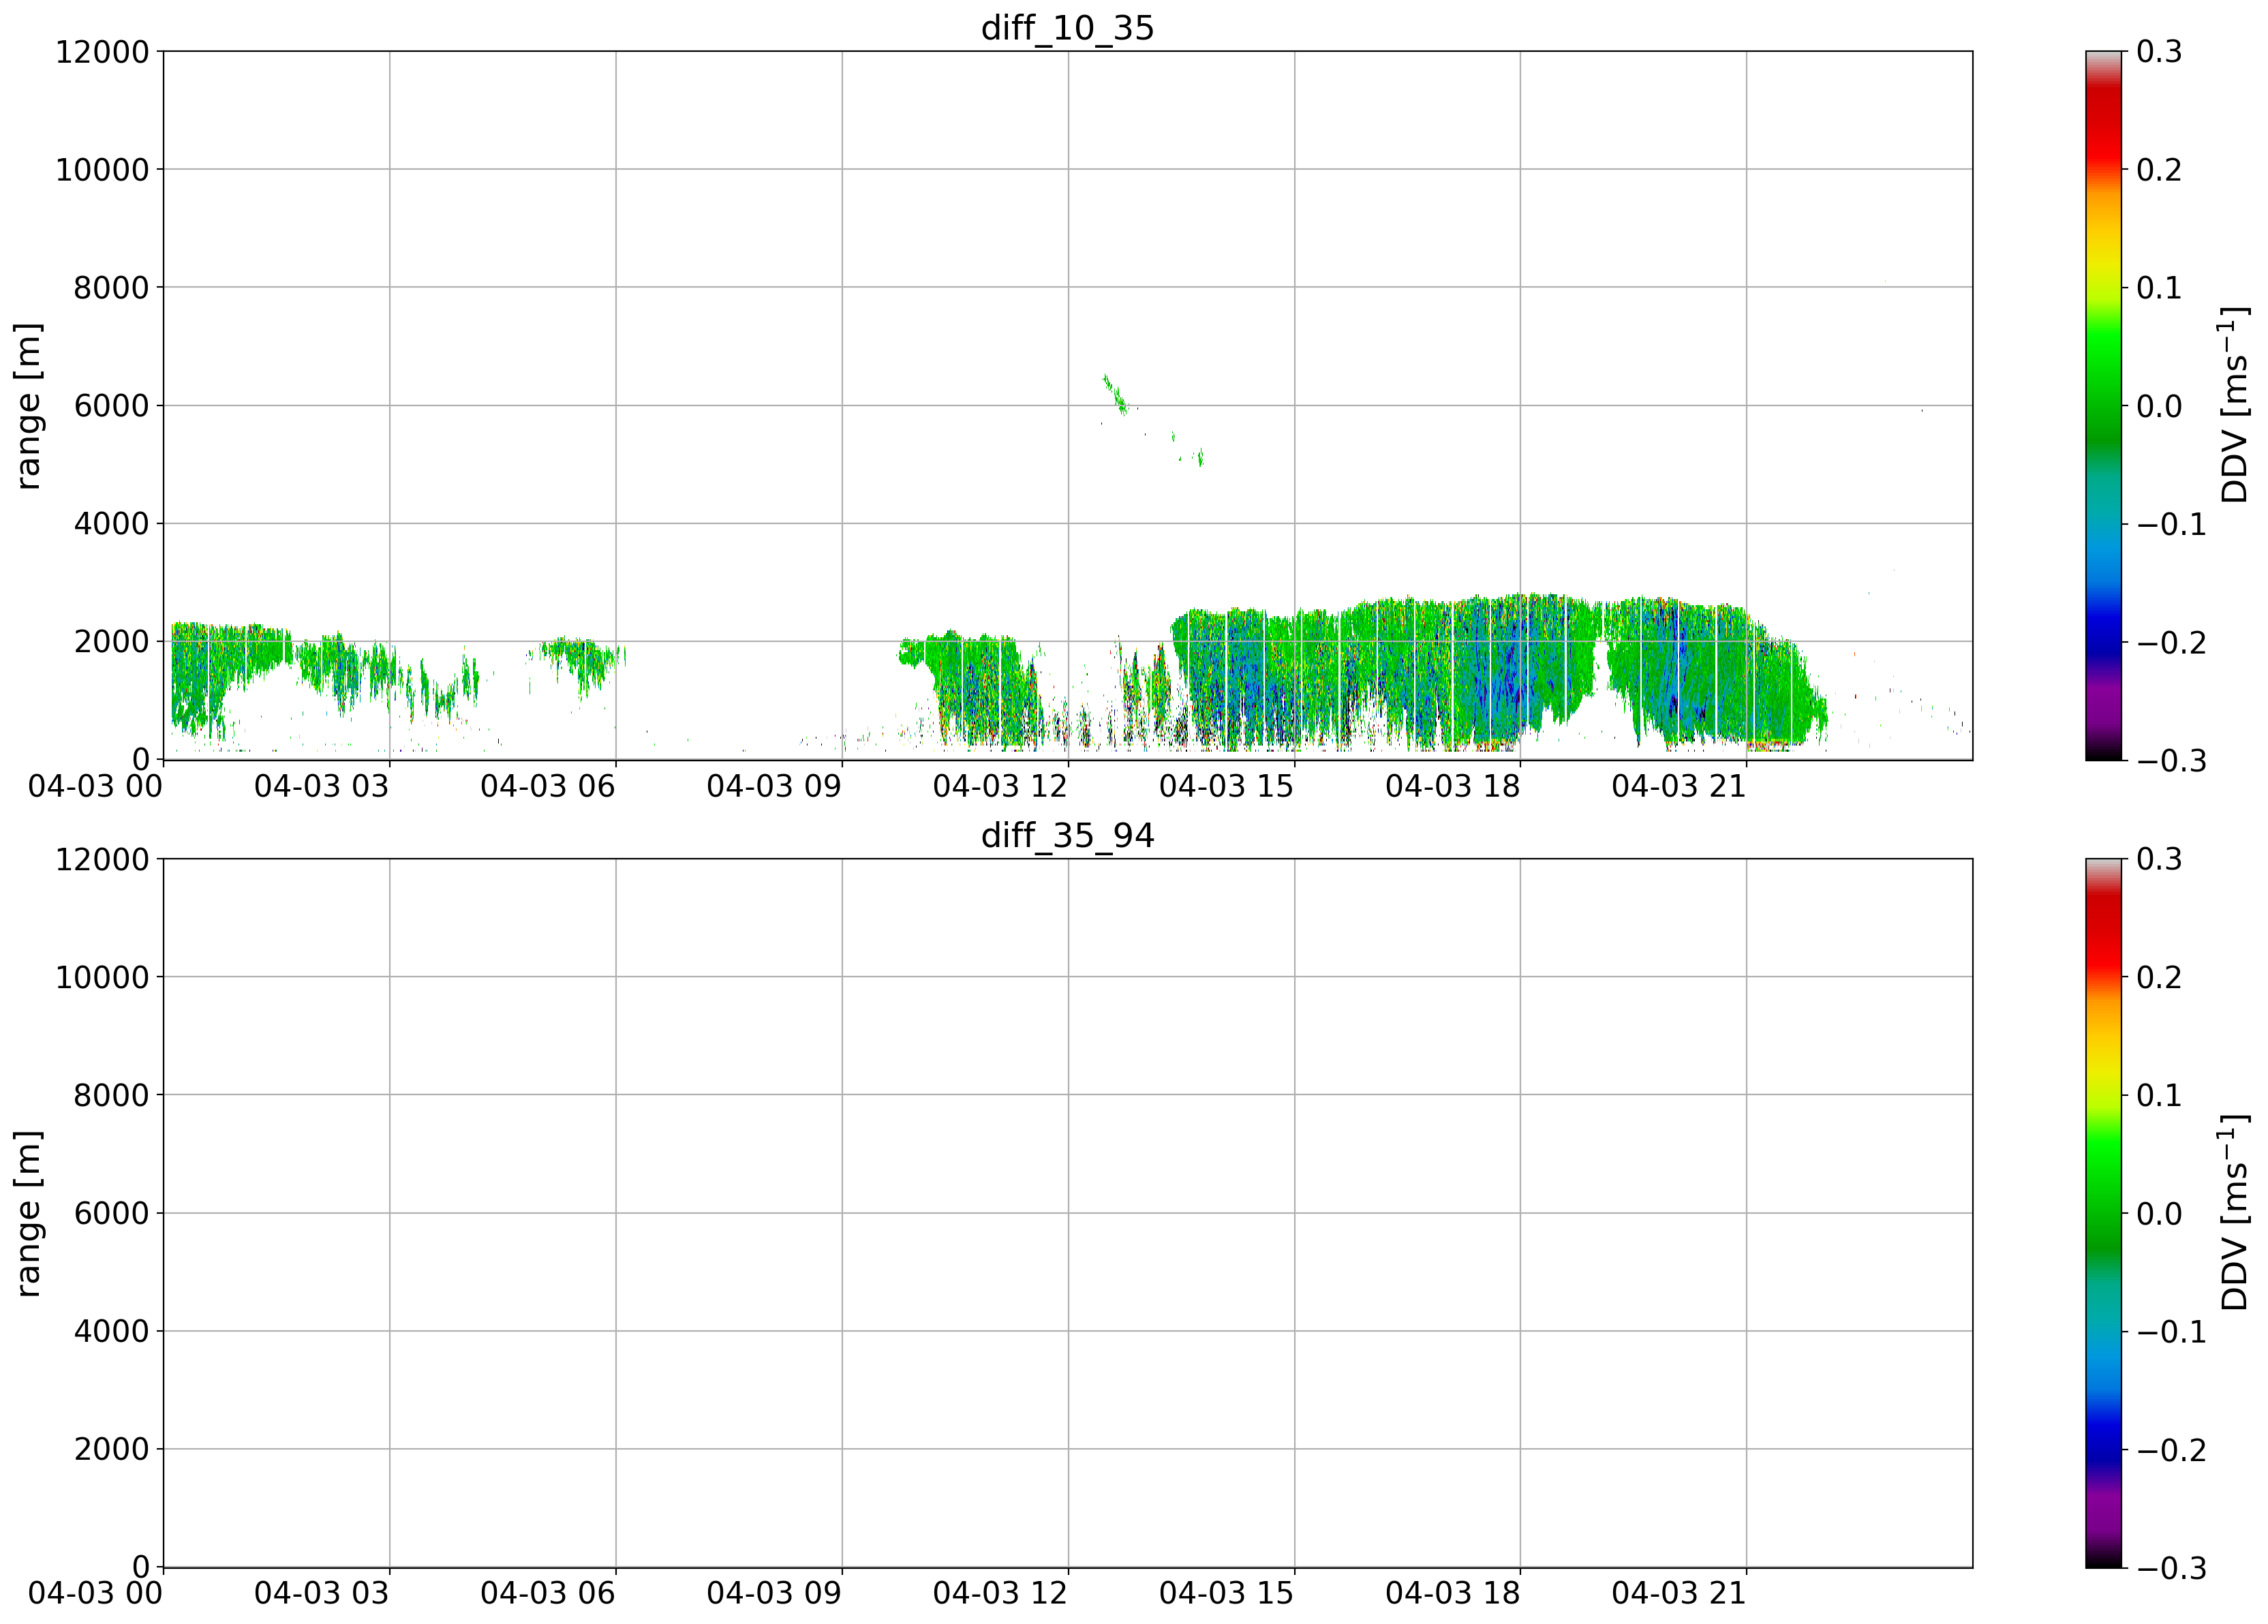Viewport: 2268px width, 1624px height.
Task: Click x-axis tick 04-03 12 under diff_10_35
Action: 1000,786
